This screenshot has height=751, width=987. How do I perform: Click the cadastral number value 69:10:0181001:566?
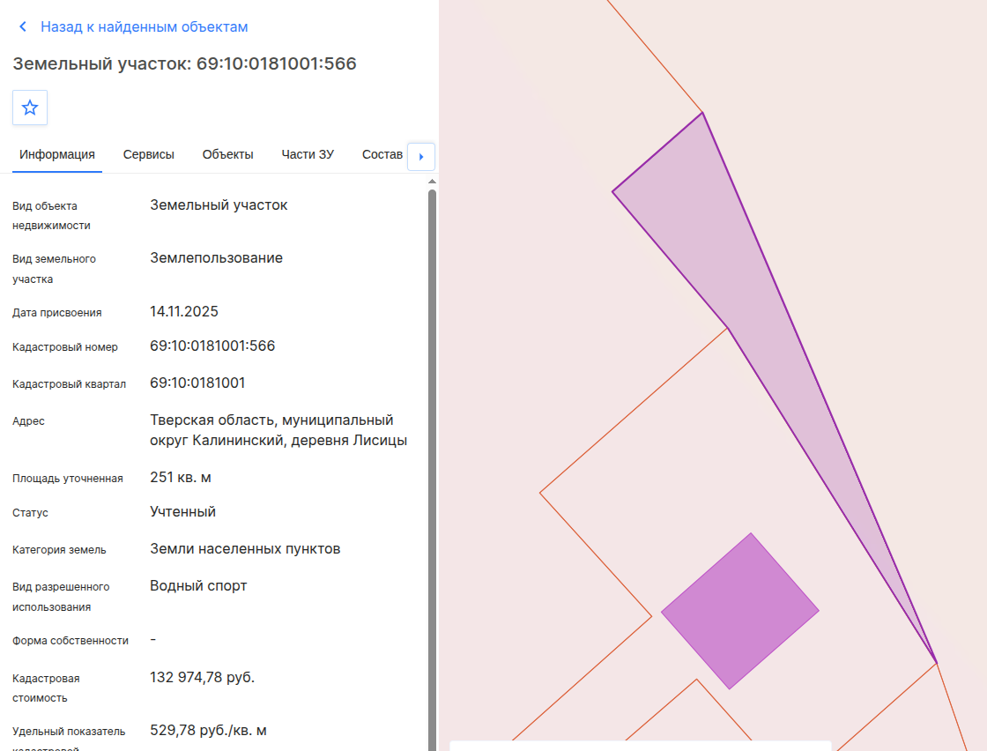coord(212,346)
